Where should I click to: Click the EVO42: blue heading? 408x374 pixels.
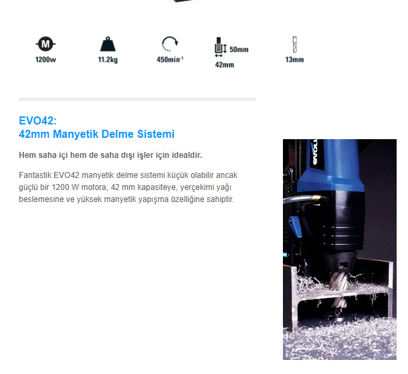pyautogui.click(x=38, y=121)
